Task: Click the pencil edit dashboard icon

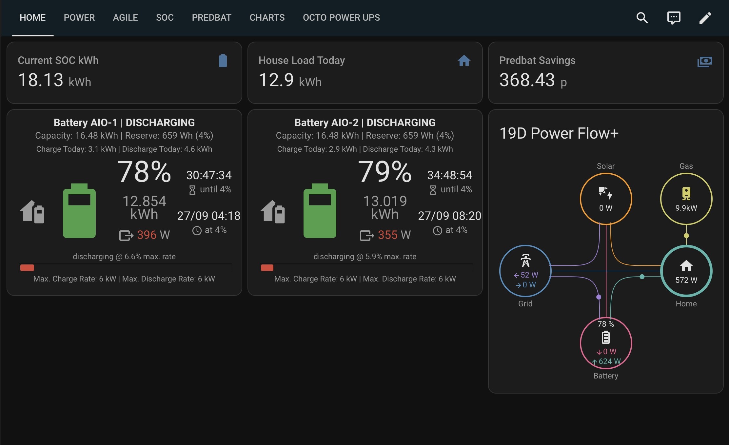Action: [705, 18]
